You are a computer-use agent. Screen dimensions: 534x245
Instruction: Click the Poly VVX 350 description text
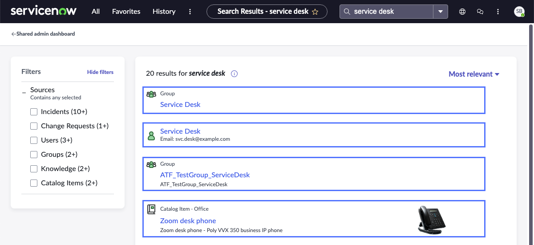click(221, 230)
